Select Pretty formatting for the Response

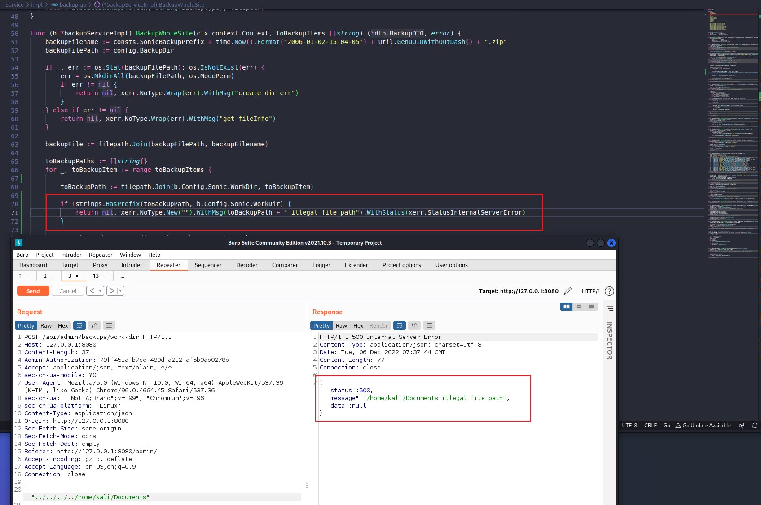321,325
